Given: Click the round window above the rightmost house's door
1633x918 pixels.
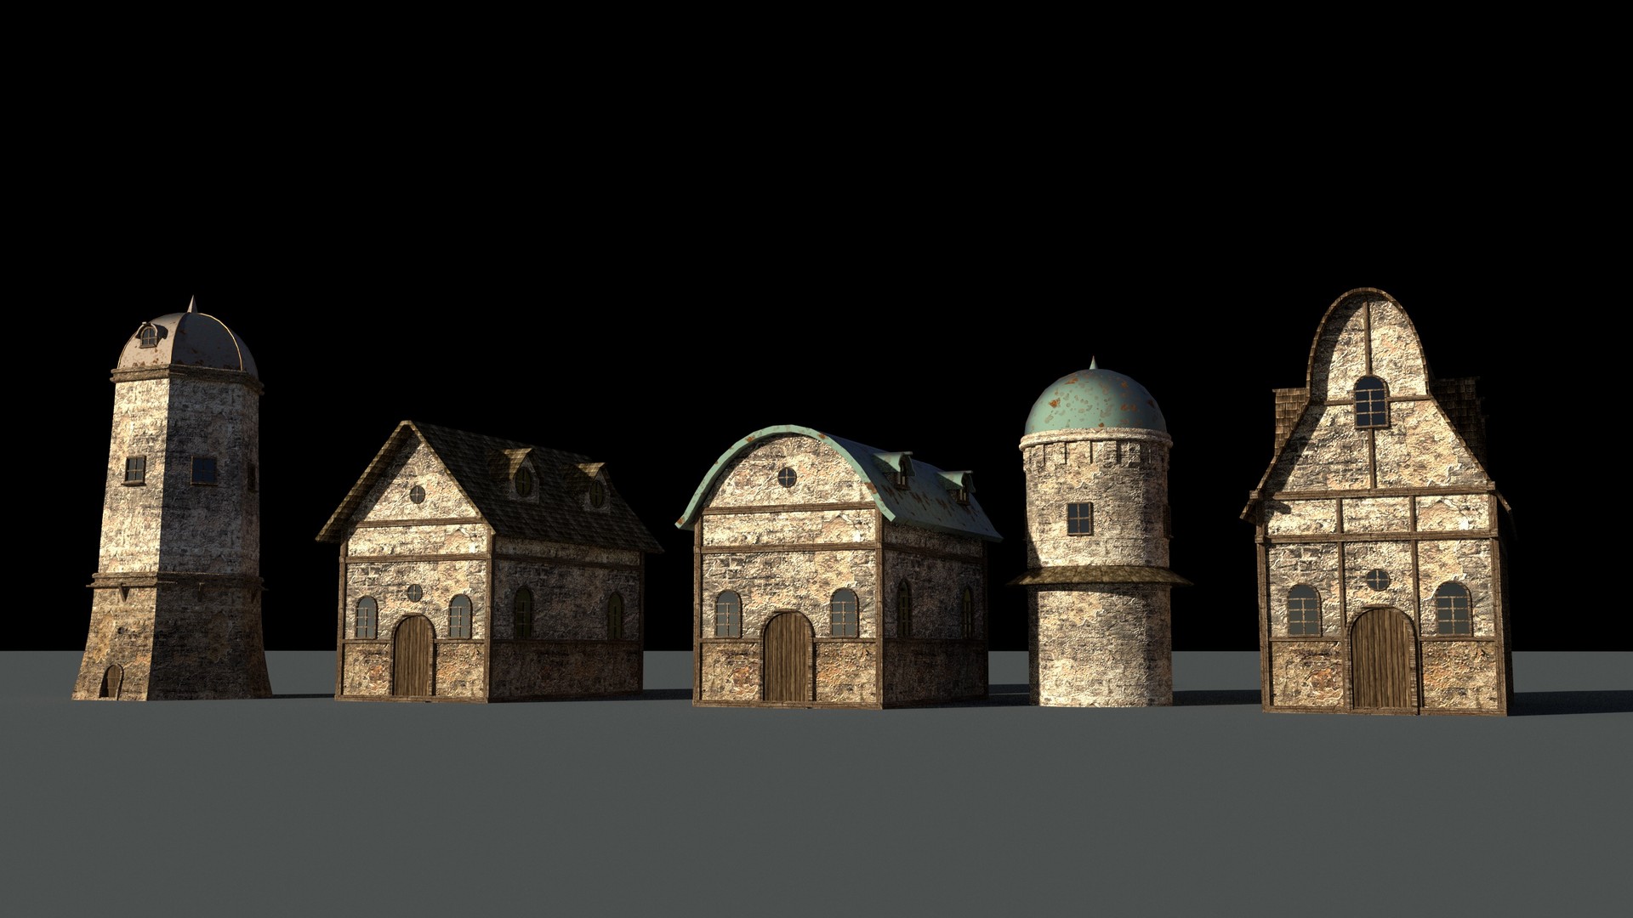Looking at the screenshot, I should point(1377,580).
